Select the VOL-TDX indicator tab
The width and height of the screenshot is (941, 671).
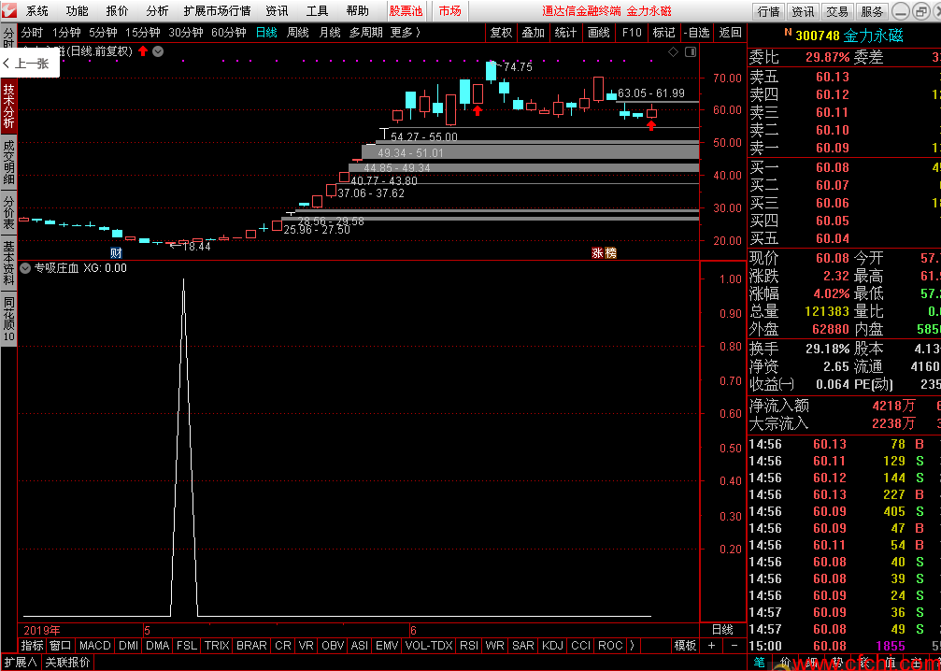click(429, 646)
